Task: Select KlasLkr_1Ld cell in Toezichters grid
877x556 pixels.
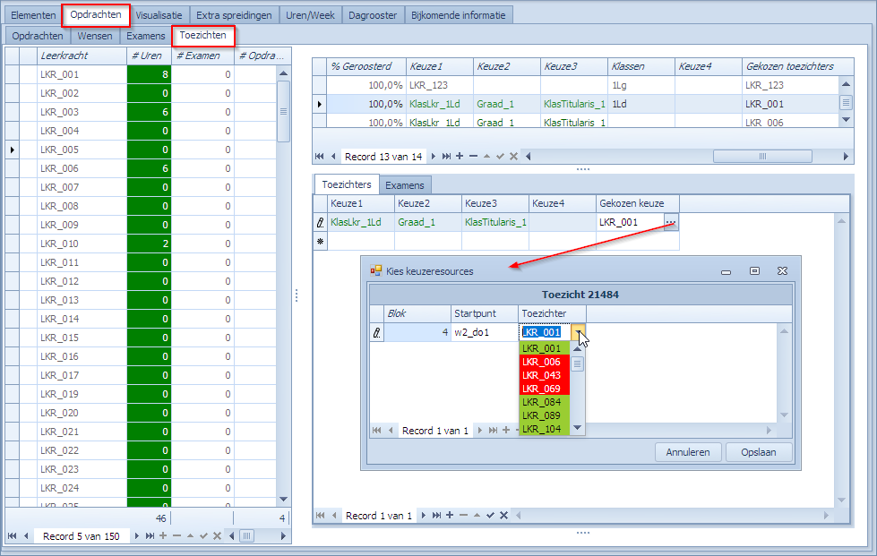Action: [x=361, y=222]
